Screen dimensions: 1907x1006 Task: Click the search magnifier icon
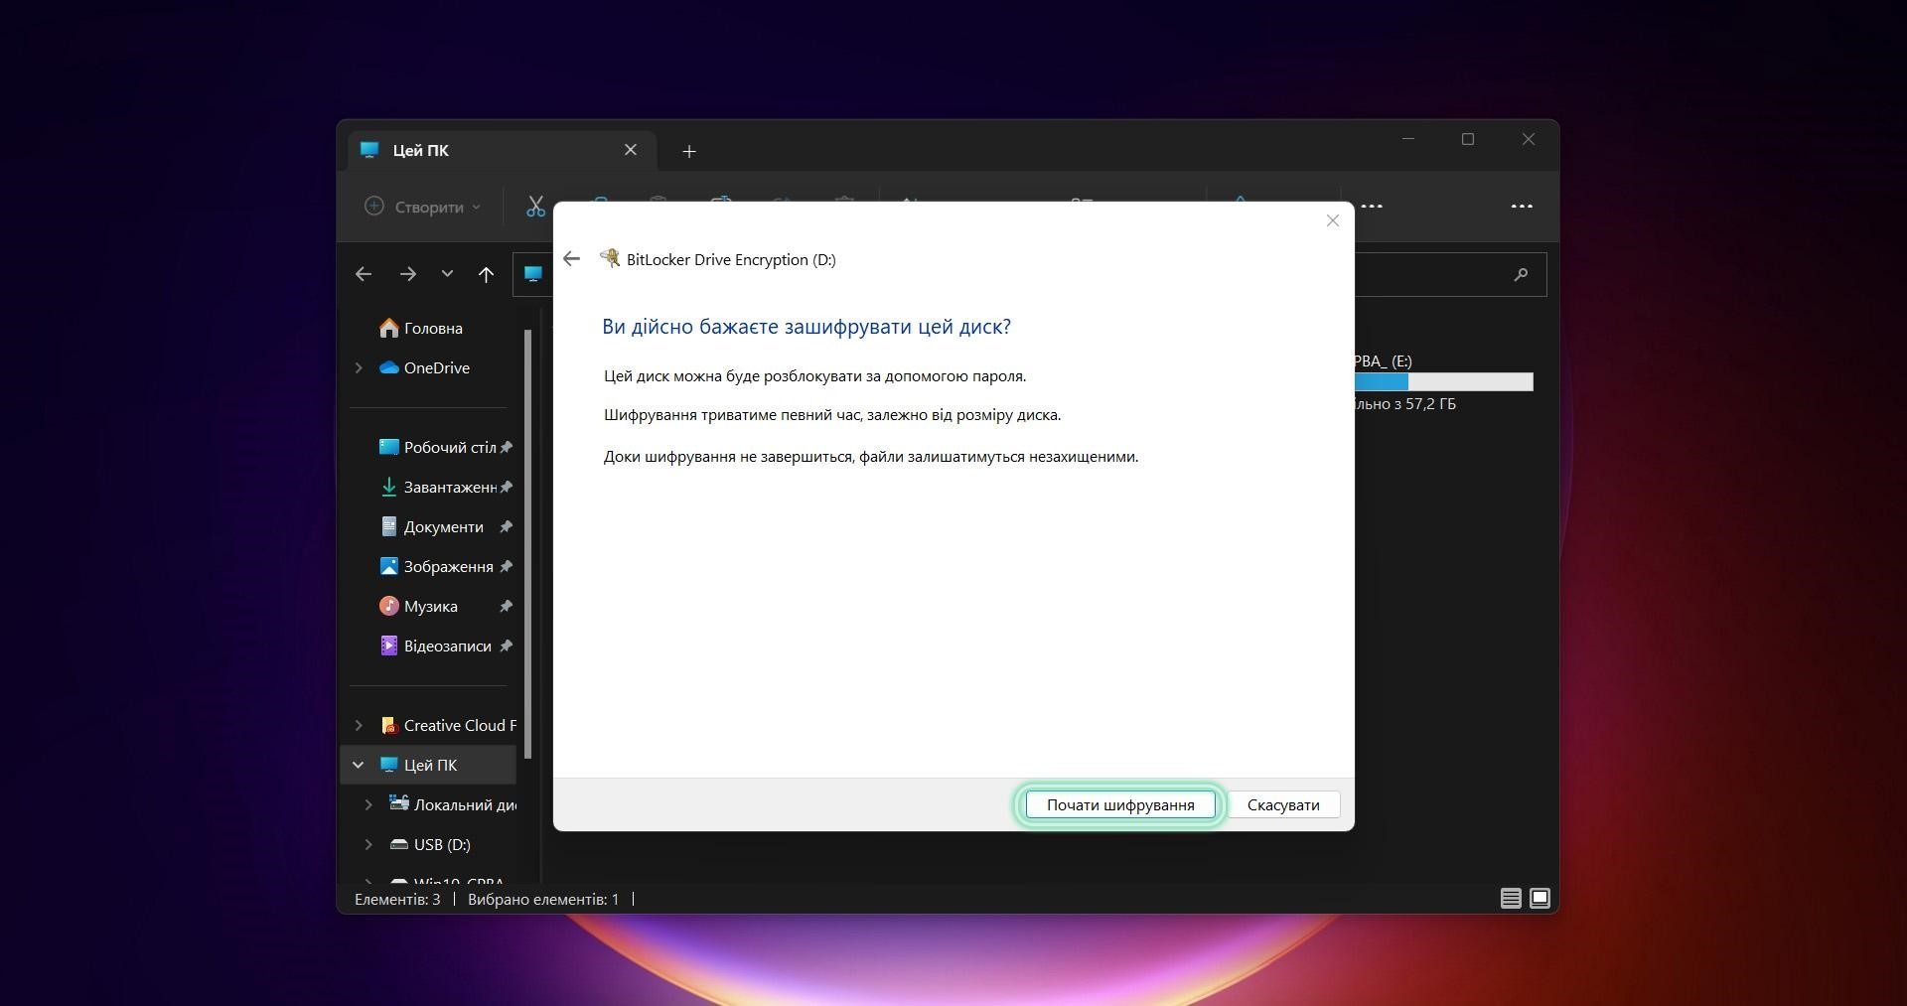click(x=1520, y=274)
